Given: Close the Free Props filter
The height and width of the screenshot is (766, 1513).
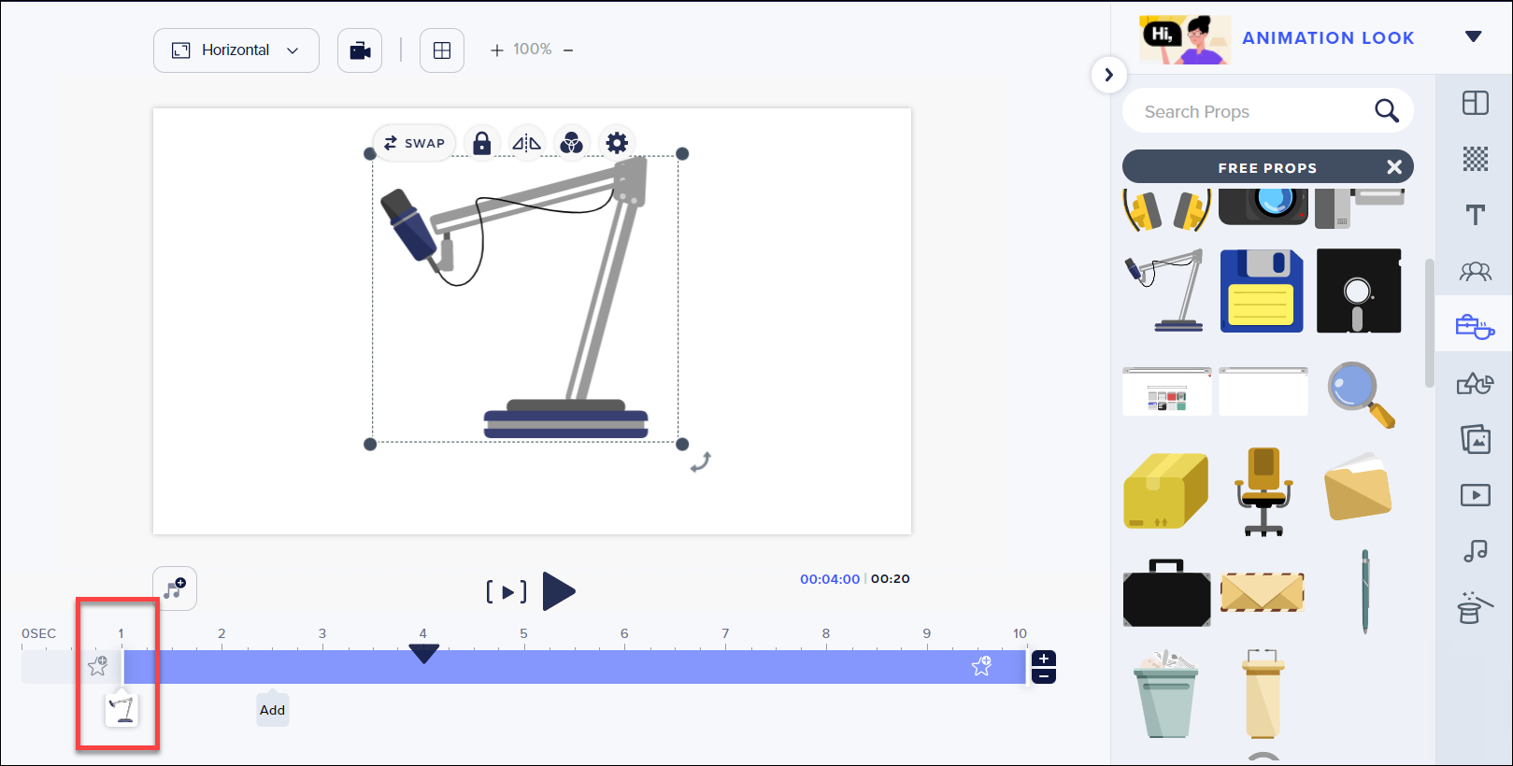Looking at the screenshot, I should coord(1393,167).
